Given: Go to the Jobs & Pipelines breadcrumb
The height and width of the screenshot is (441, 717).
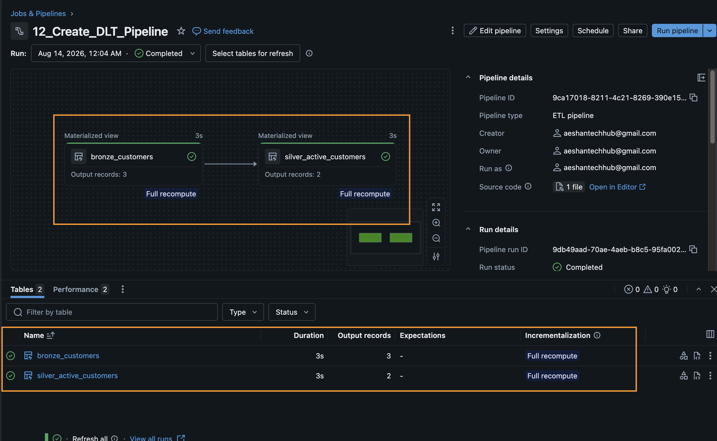Looking at the screenshot, I should (38, 13).
